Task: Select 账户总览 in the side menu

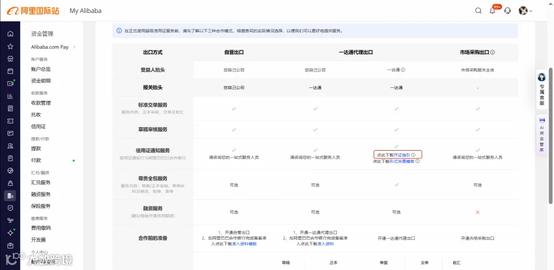Action: (41, 69)
